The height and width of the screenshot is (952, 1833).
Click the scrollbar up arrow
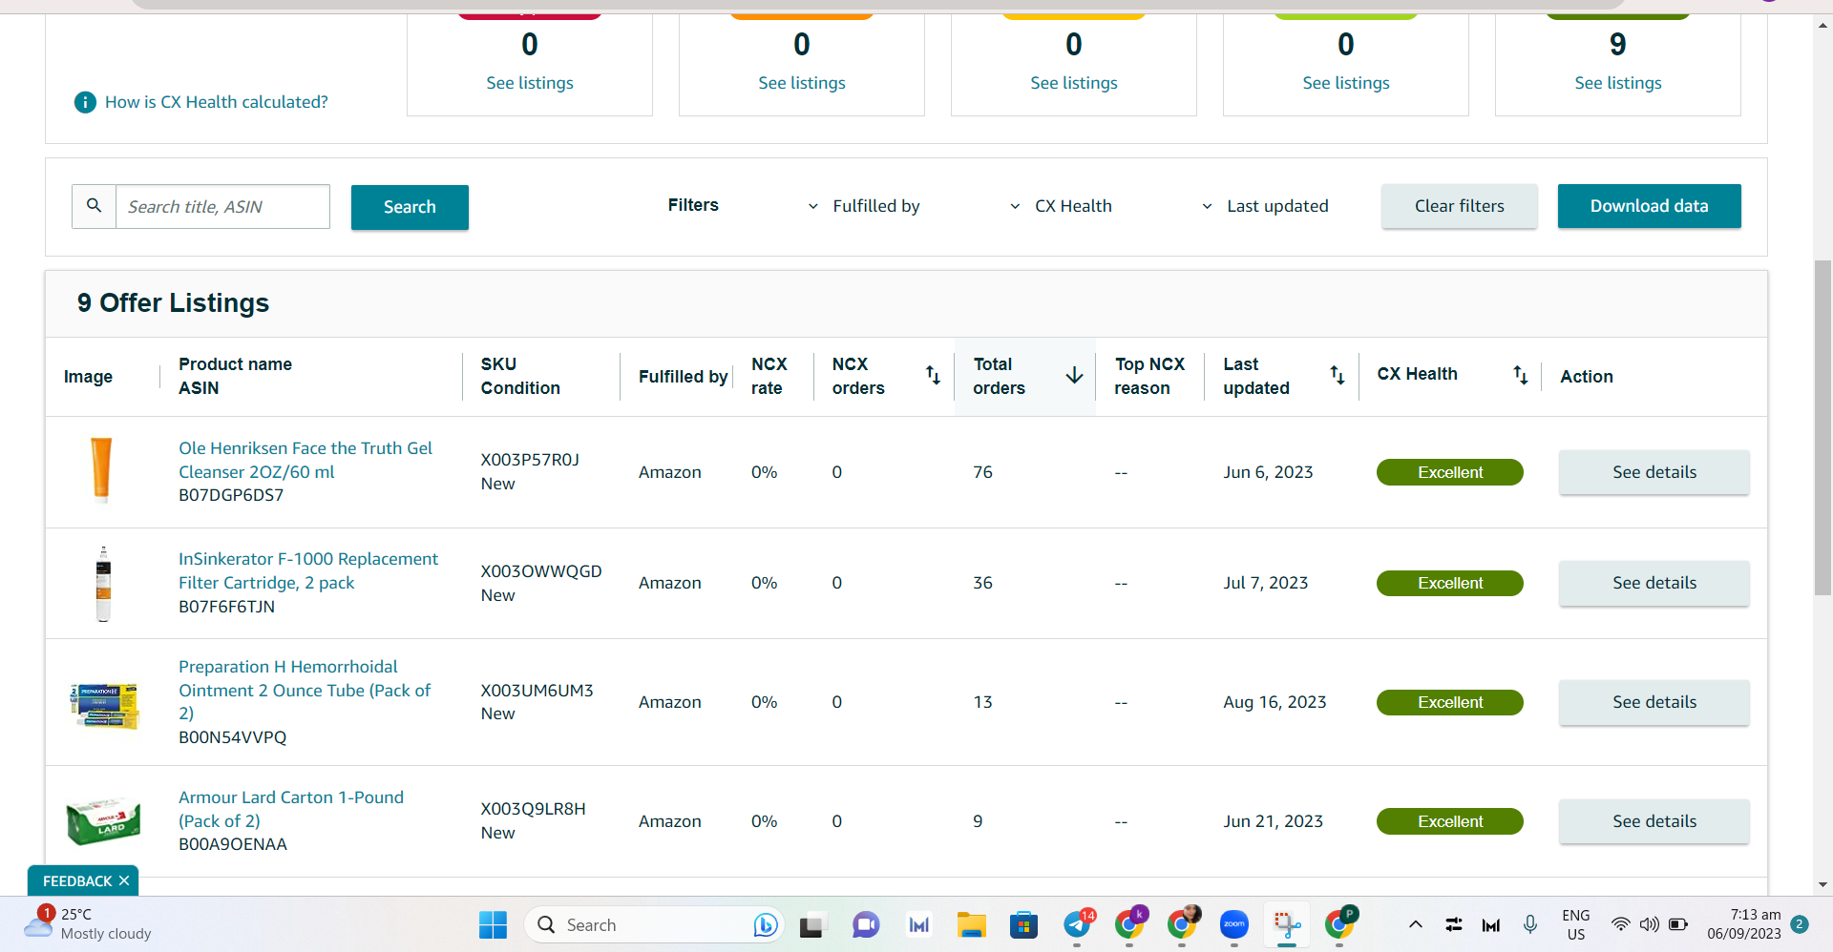1823,26
